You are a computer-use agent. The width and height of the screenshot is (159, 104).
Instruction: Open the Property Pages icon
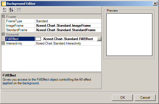(19, 10)
